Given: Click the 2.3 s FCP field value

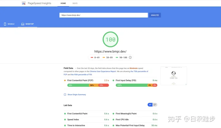Looking at the screenshot, I should [107, 80].
